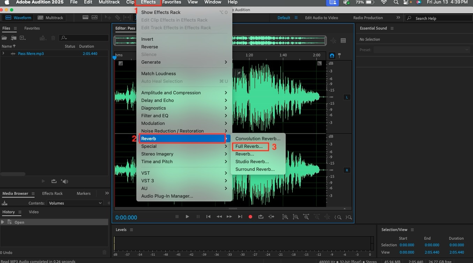This screenshot has height=263, width=473.
Task: Click the fade-out handle at waveform end
Action: [x=320, y=63]
